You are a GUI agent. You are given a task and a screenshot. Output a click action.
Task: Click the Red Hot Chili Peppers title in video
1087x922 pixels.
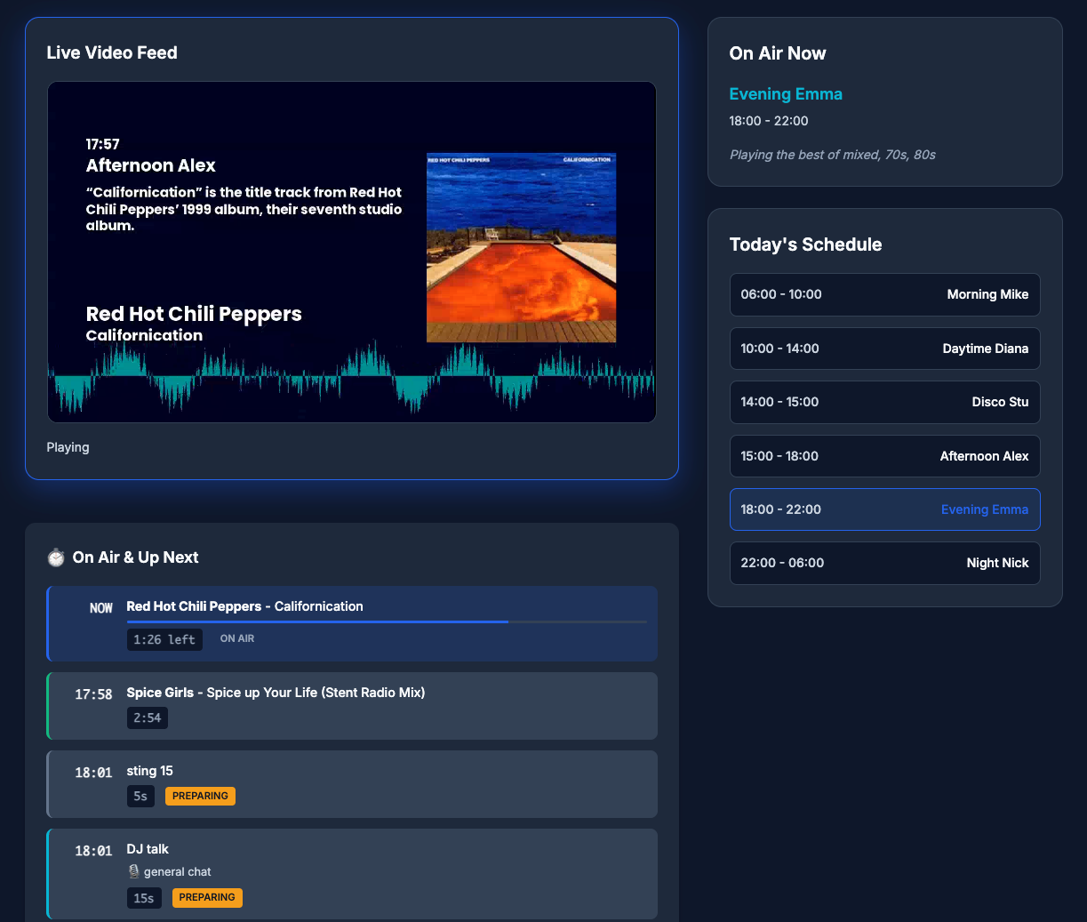194,314
